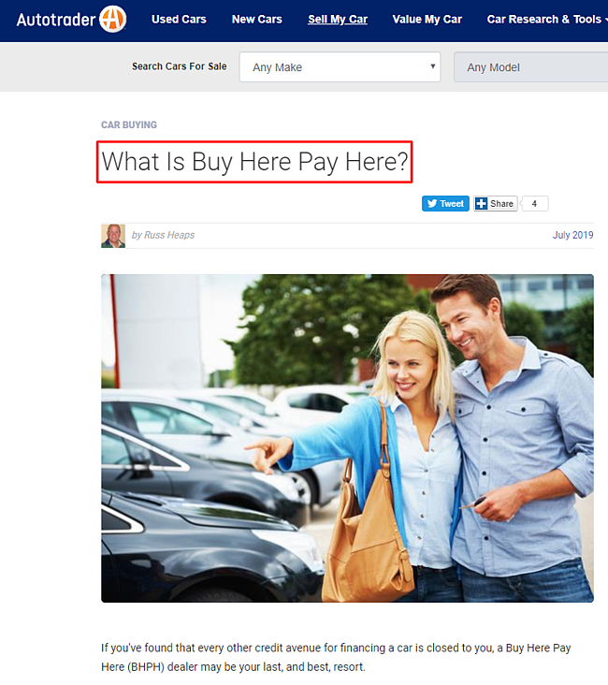608x685 pixels.
Task: Click the Share button
Action: 496,204
